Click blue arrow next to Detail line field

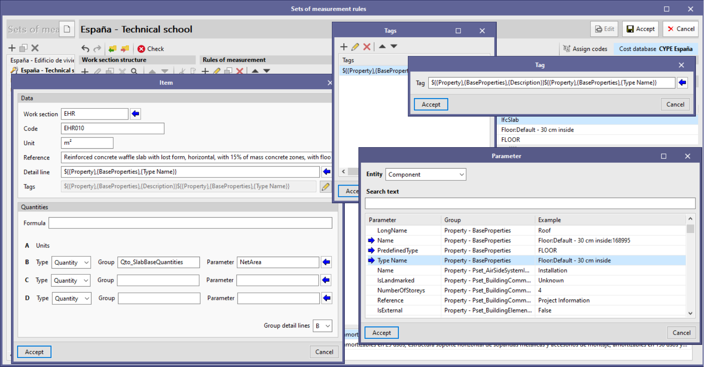coord(326,172)
